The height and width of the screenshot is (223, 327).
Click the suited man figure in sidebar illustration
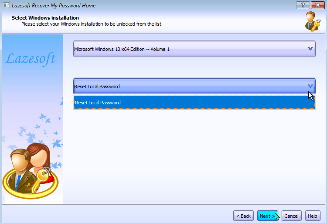20,170
